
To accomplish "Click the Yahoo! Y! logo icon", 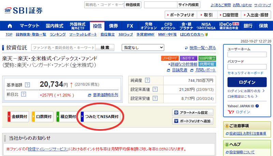I will (x=231, y=112).
